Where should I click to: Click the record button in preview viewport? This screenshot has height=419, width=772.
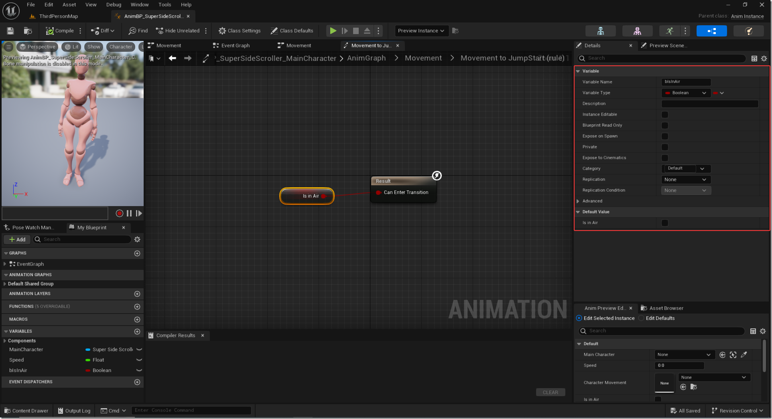coord(120,213)
